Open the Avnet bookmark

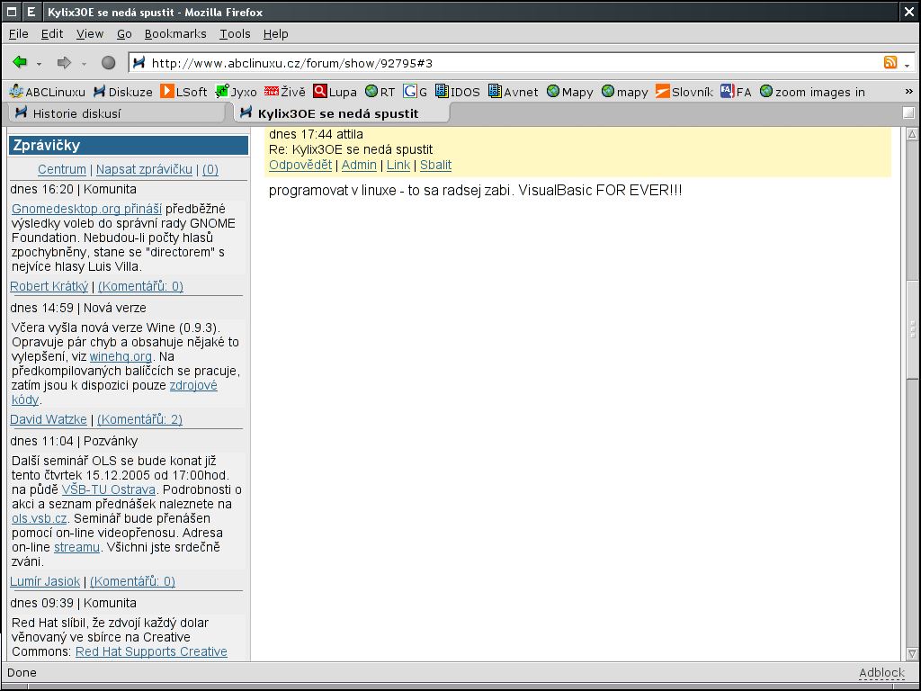point(514,92)
